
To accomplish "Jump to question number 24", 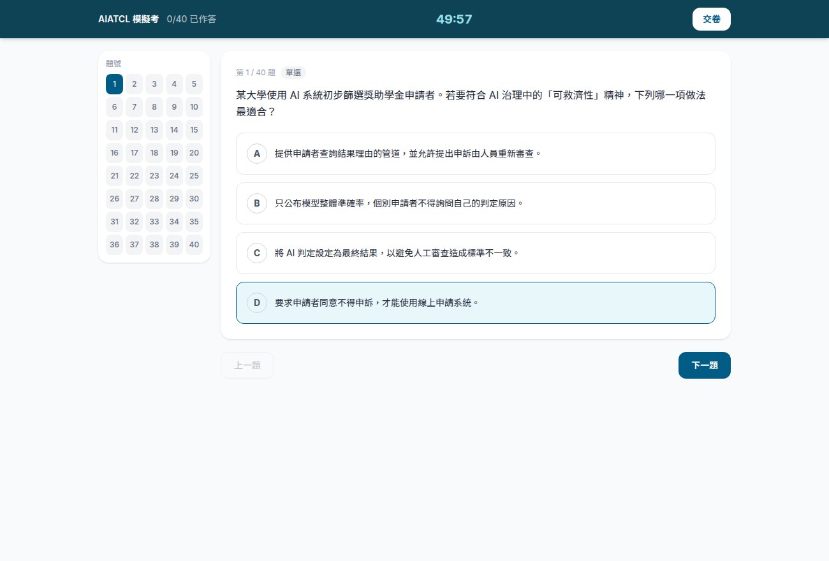I will (174, 176).
